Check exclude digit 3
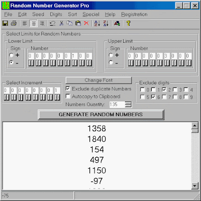 pyautogui.click(x=175, y=89)
